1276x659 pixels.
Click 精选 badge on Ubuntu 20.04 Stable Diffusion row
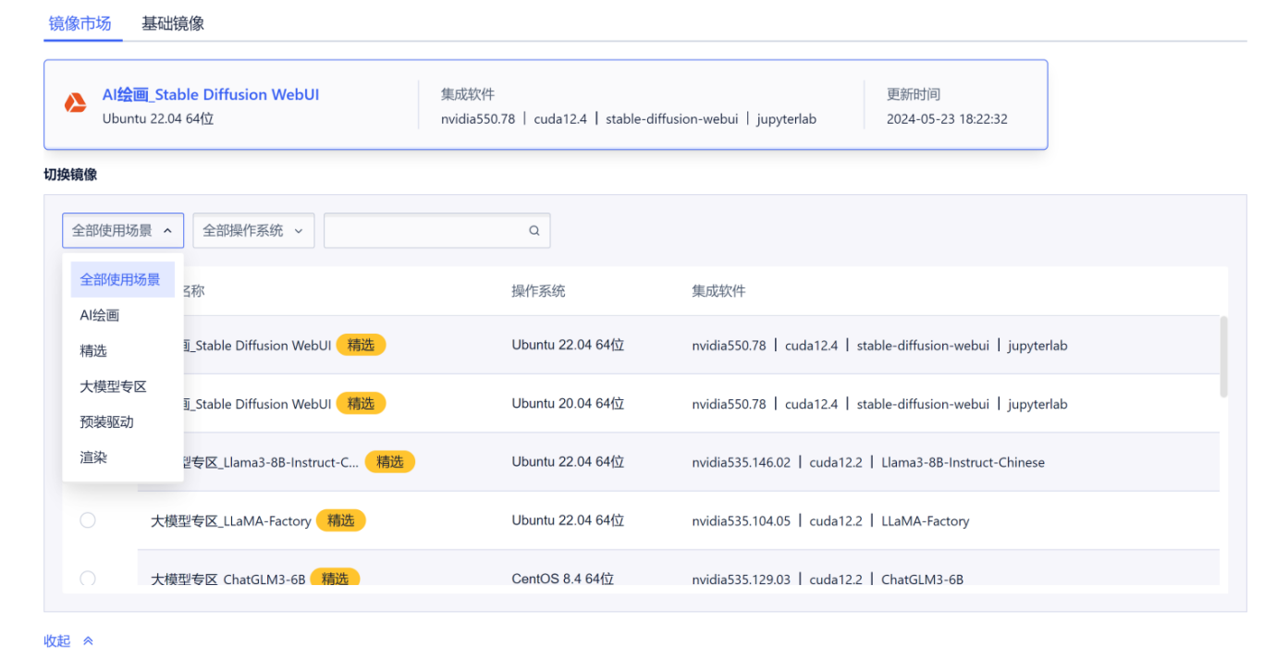click(x=361, y=403)
